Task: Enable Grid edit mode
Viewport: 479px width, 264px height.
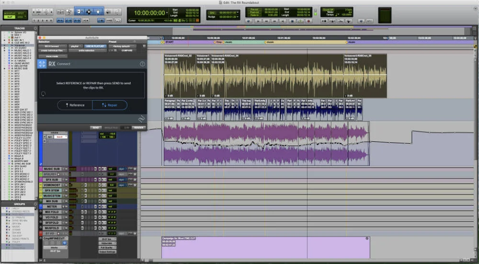Action: point(21,17)
